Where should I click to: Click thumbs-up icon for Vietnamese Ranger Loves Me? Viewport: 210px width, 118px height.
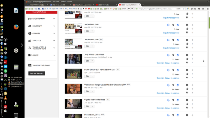pos(187,89)
